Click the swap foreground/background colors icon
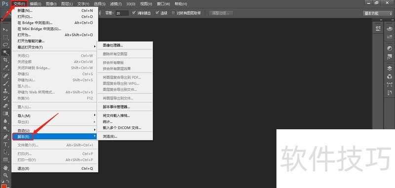 click(7, 181)
